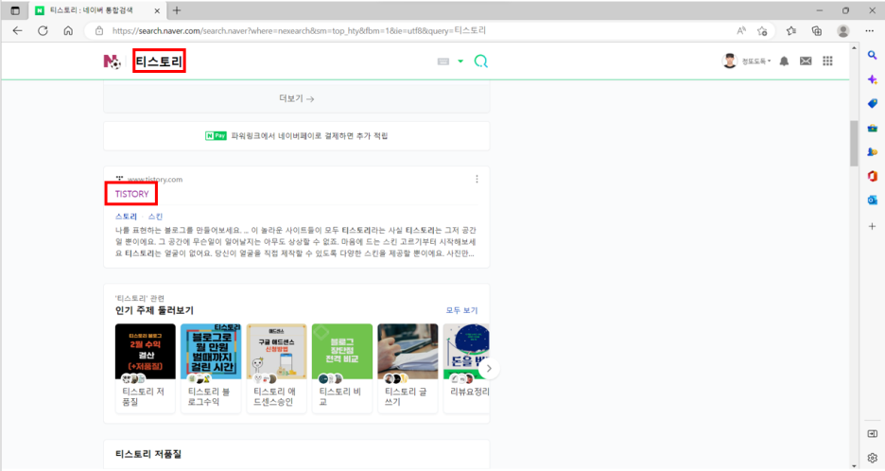Add page to favorites star icon
Image resolution: width=885 pixels, height=471 pixels.
click(762, 31)
